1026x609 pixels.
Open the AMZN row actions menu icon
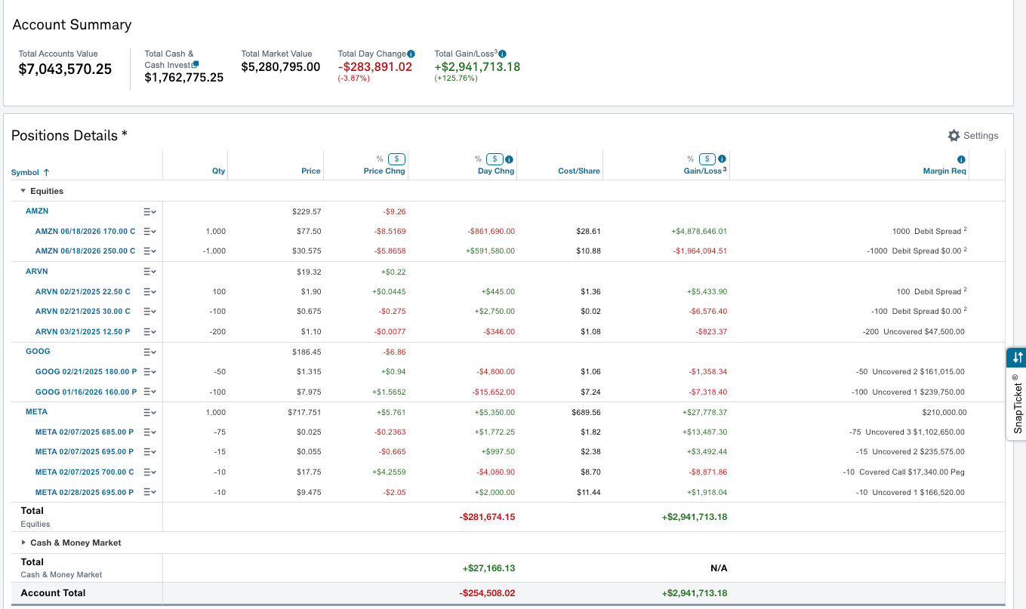pyautogui.click(x=149, y=211)
